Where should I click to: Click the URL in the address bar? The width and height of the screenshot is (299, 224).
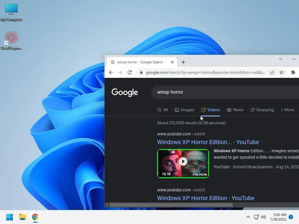(206, 72)
